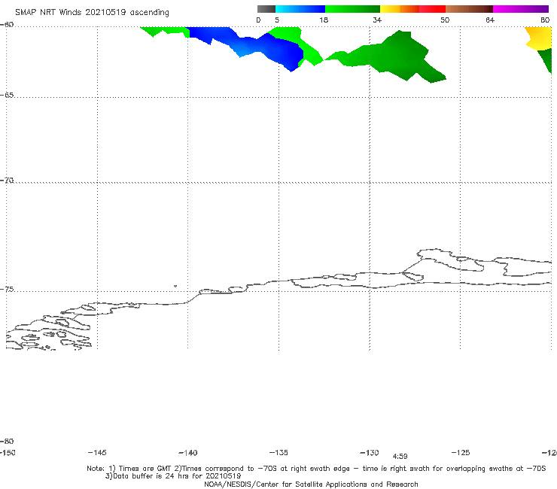
Task: Click the magenta-purple segment of the colorbar
Action: [521, 9]
